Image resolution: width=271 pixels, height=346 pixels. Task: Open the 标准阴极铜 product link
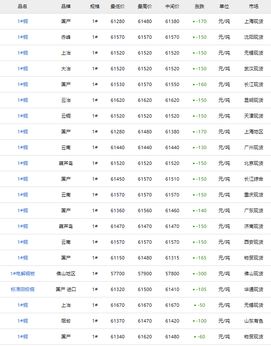pyautogui.click(x=23, y=289)
